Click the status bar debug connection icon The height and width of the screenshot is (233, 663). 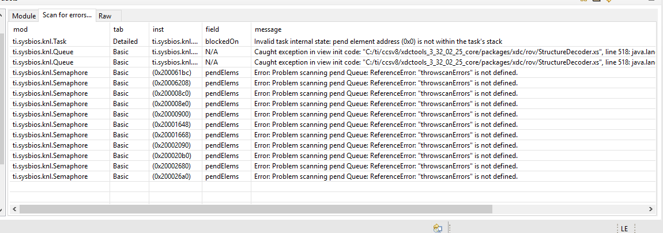438,228
